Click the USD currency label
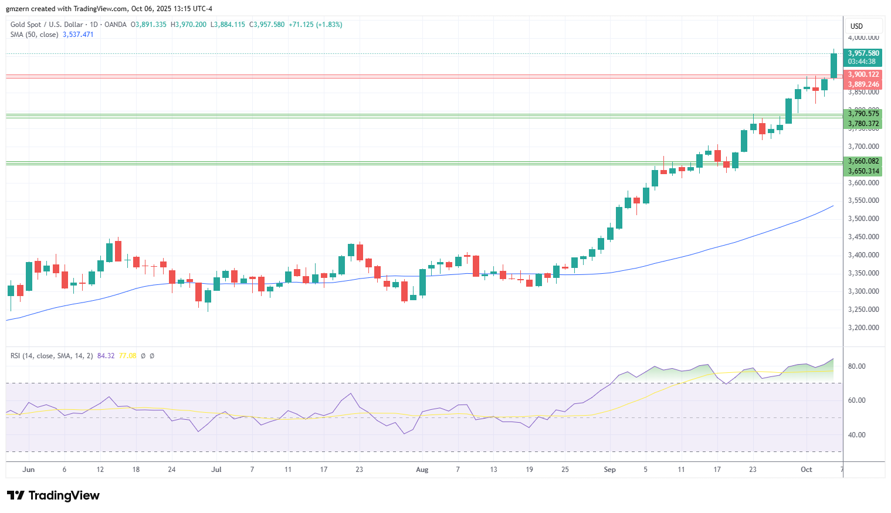 pos(857,26)
